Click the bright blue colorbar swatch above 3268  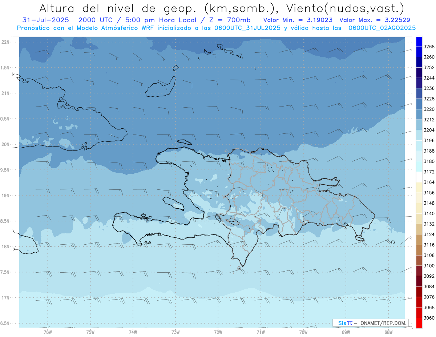click(x=419, y=41)
